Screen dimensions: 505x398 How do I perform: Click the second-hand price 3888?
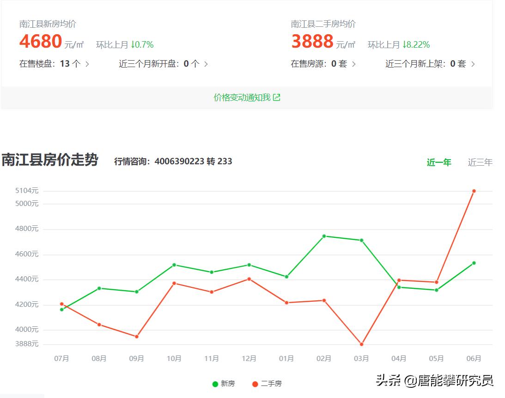(x=312, y=41)
